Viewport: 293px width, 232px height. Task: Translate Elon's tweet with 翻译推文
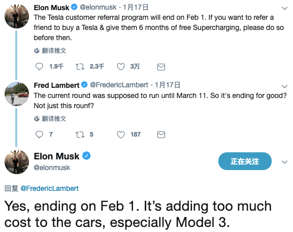50,51
